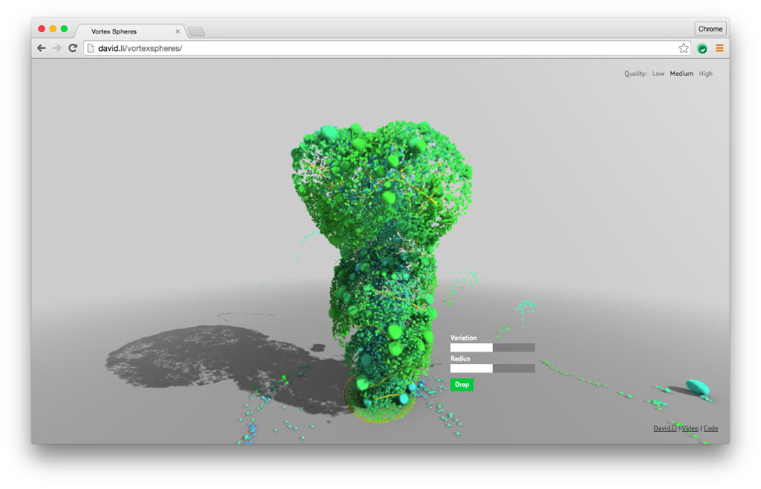761x489 pixels.
Task: Click the "Radius" label text
Action: (x=460, y=358)
